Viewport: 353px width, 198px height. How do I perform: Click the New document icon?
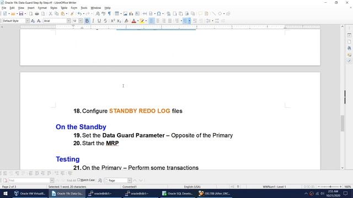pyautogui.click(x=5, y=14)
